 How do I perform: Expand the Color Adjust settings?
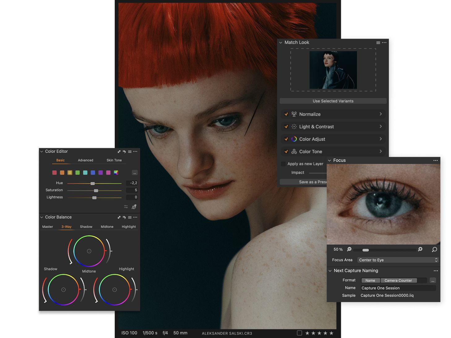click(380, 139)
